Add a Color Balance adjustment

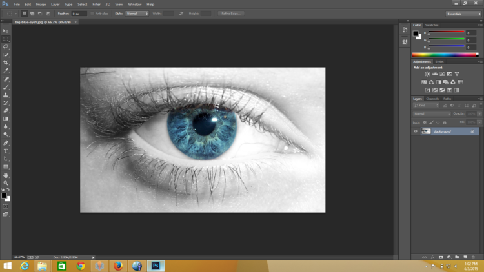pyautogui.click(x=431, y=83)
